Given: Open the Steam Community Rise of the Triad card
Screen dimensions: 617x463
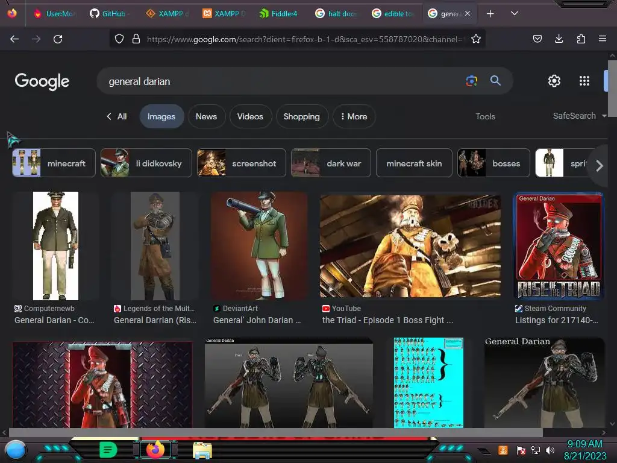Looking at the screenshot, I should (x=559, y=246).
